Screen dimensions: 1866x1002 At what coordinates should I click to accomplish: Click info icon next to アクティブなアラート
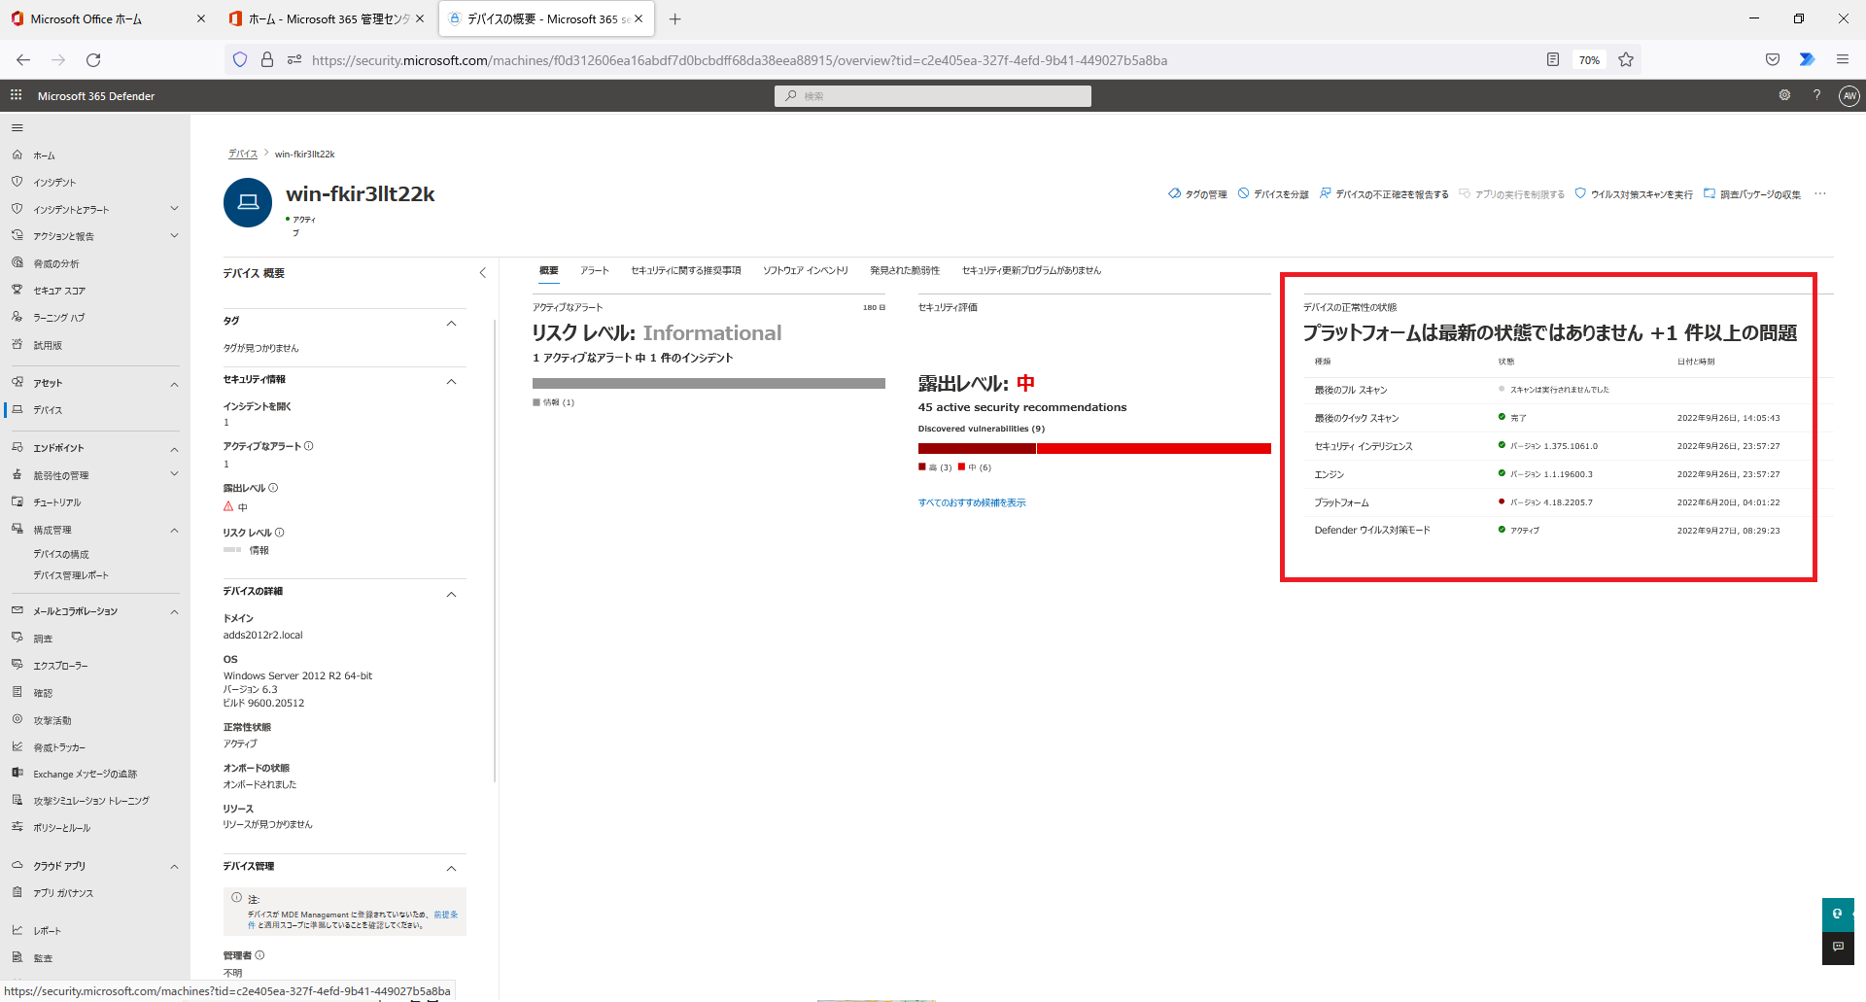[309, 446]
